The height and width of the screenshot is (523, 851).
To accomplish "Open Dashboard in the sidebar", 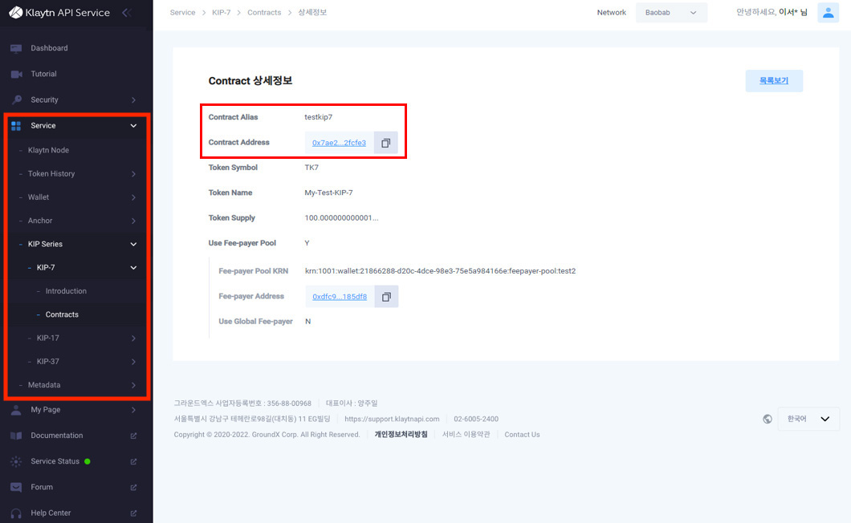I will point(50,48).
